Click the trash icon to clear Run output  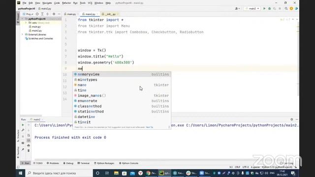point(29,150)
